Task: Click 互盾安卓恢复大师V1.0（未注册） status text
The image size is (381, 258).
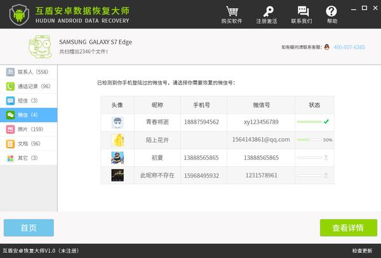Action: pyautogui.click(x=41, y=251)
